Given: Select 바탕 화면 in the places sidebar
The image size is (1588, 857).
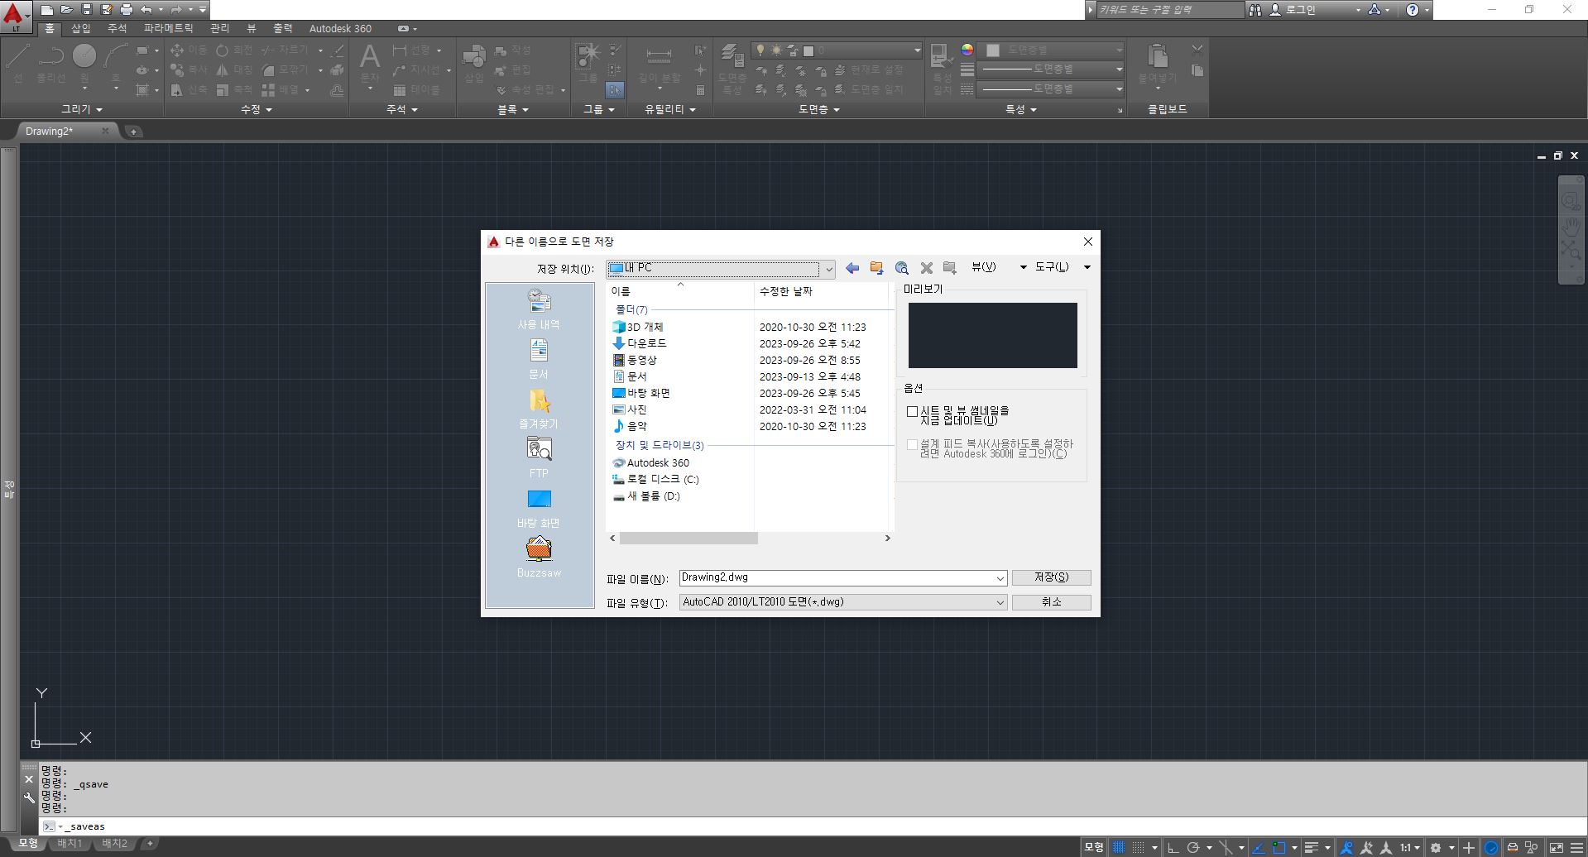Looking at the screenshot, I should (539, 509).
